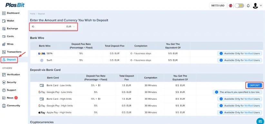Viewport: 265px width, 124px height.
Task: Click the Swift globe icon
Action: [x=42, y=60]
